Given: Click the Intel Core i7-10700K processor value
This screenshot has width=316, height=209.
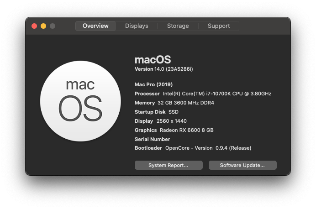Looking at the screenshot, I should click(217, 94).
